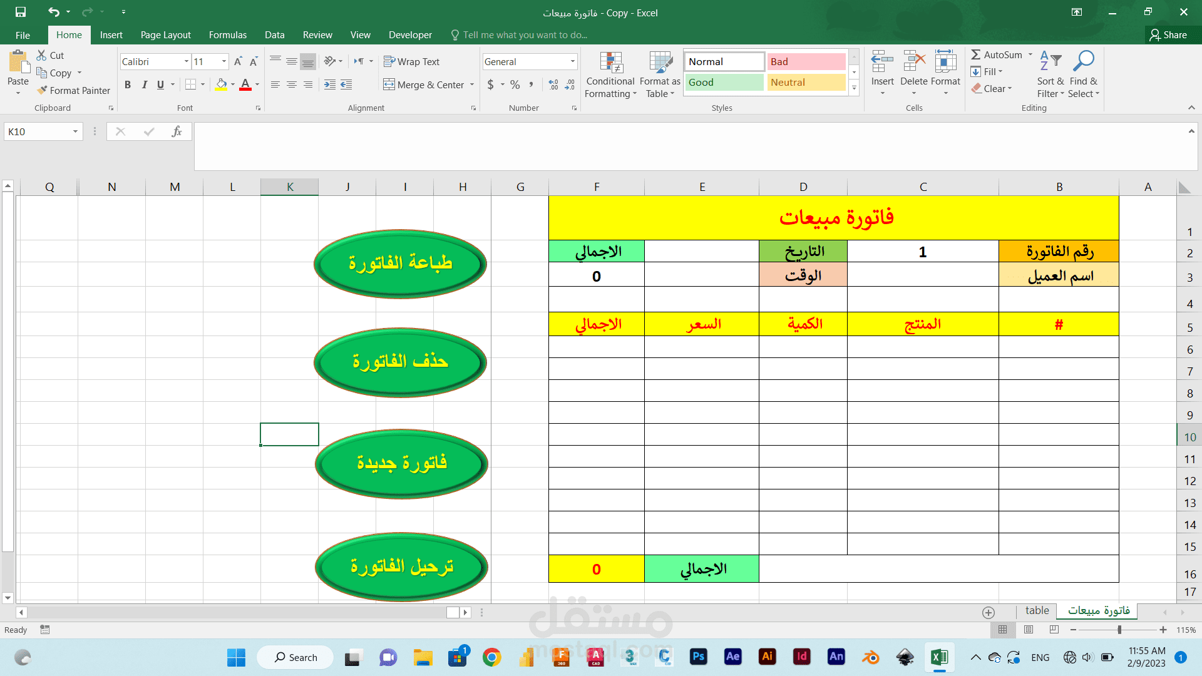Click the Merge & Center icon
Image resolution: width=1202 pixels, height=676 pixels.
(x=389, y=84)
